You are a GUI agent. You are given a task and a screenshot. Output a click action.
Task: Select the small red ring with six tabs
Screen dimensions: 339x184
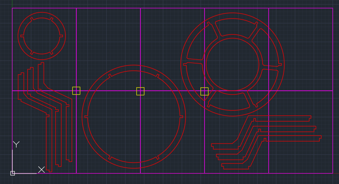pyautogui.click(x=42, y=36)
